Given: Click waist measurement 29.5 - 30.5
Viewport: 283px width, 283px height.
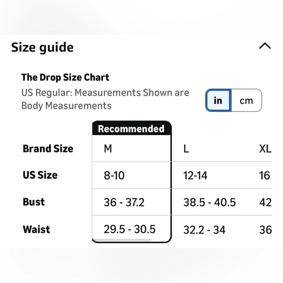Looking at the screenshot, I should tap(130, 229).
